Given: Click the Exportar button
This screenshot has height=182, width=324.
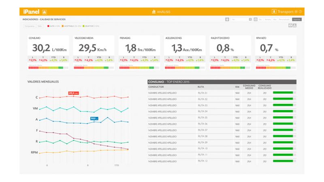Looking at the screenshot, I should [296, 19].
